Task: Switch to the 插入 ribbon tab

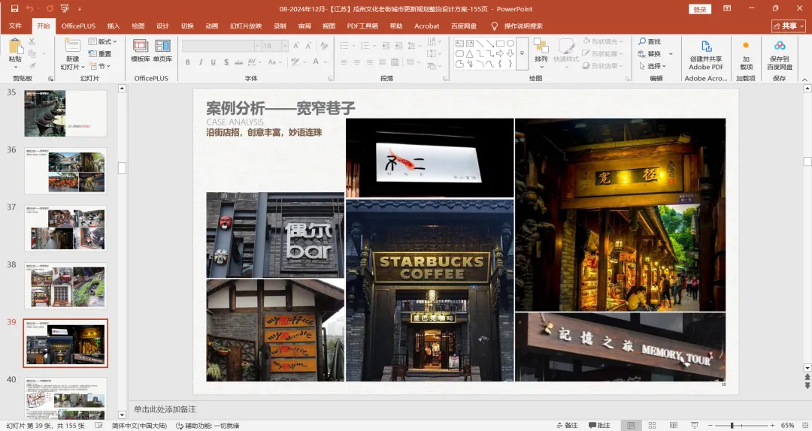Action: (114, 26)
